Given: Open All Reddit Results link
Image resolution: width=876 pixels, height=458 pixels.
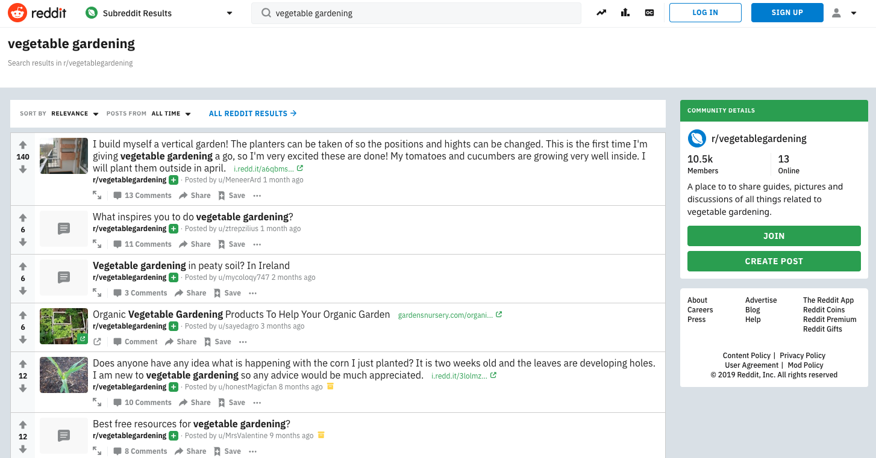Looking at the screenshot, I should tap(252, 114).
